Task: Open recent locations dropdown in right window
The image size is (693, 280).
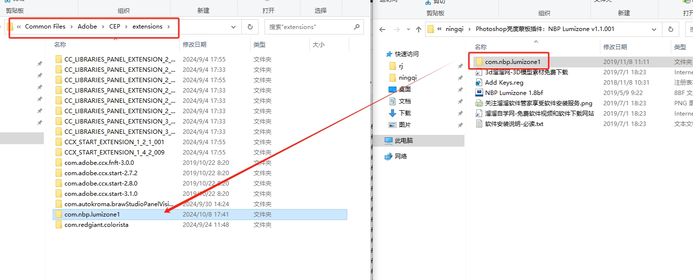Action: tap(408, 30)
